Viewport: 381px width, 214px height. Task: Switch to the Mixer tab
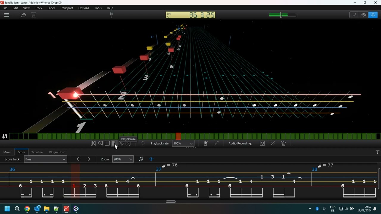pos(7,152)
